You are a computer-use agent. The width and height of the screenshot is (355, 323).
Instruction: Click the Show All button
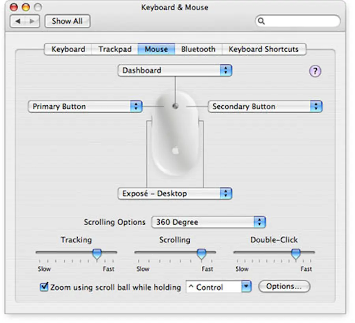point(67,21)
